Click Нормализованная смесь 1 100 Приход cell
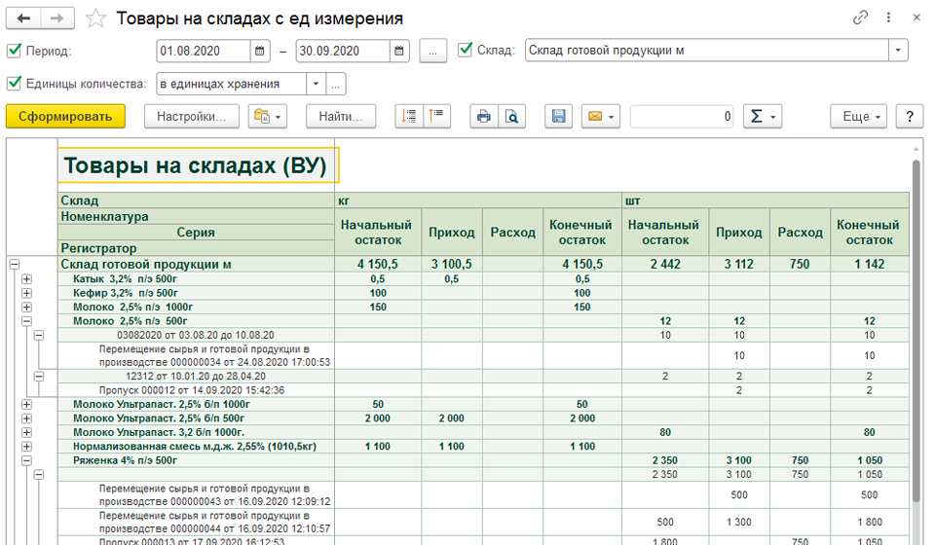 coord(452,446)
